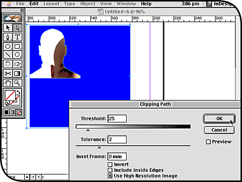Open the Window menu
Image resolution: width=242 pixels, height=182 pixels.
tap(127, 4)
